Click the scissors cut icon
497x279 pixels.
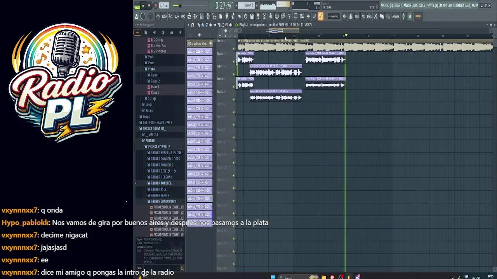(x=375, y=16)
